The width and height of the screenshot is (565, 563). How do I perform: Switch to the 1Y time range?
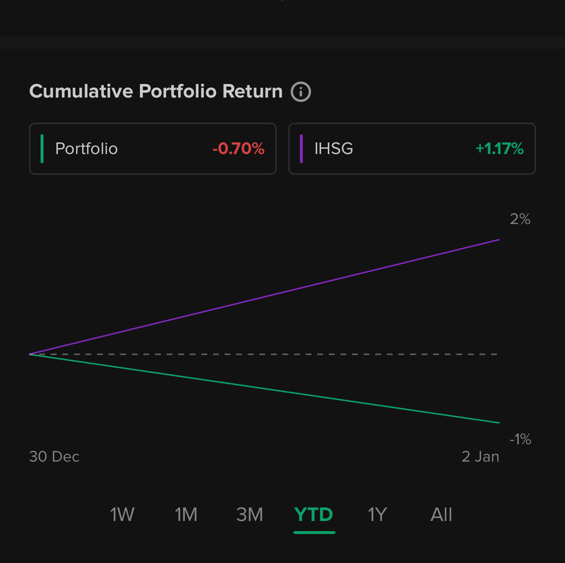click(x=378, y=515)
